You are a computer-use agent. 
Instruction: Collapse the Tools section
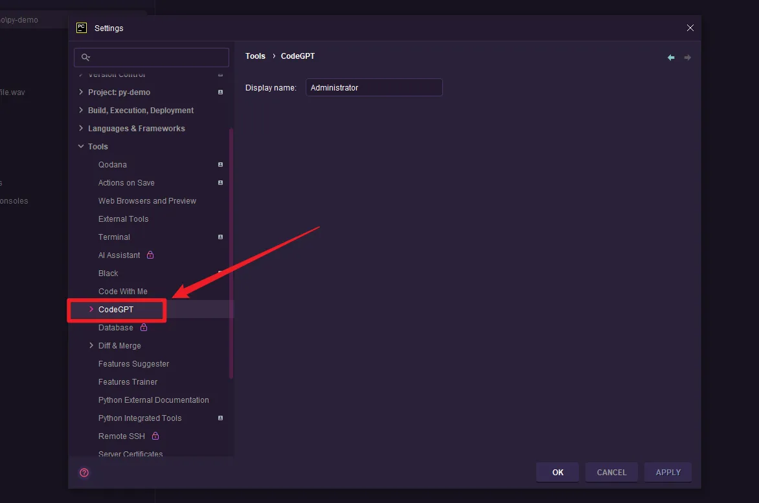pos(81,147)
